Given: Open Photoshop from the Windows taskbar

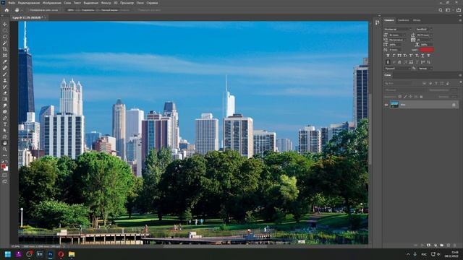Looking at the screenshot, I should pos(50,254).
